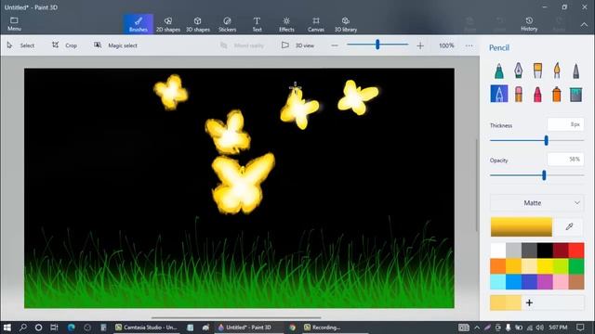Pick the green color swatch
The width and height of the screenshot is (595, 334).
(576, 266)
